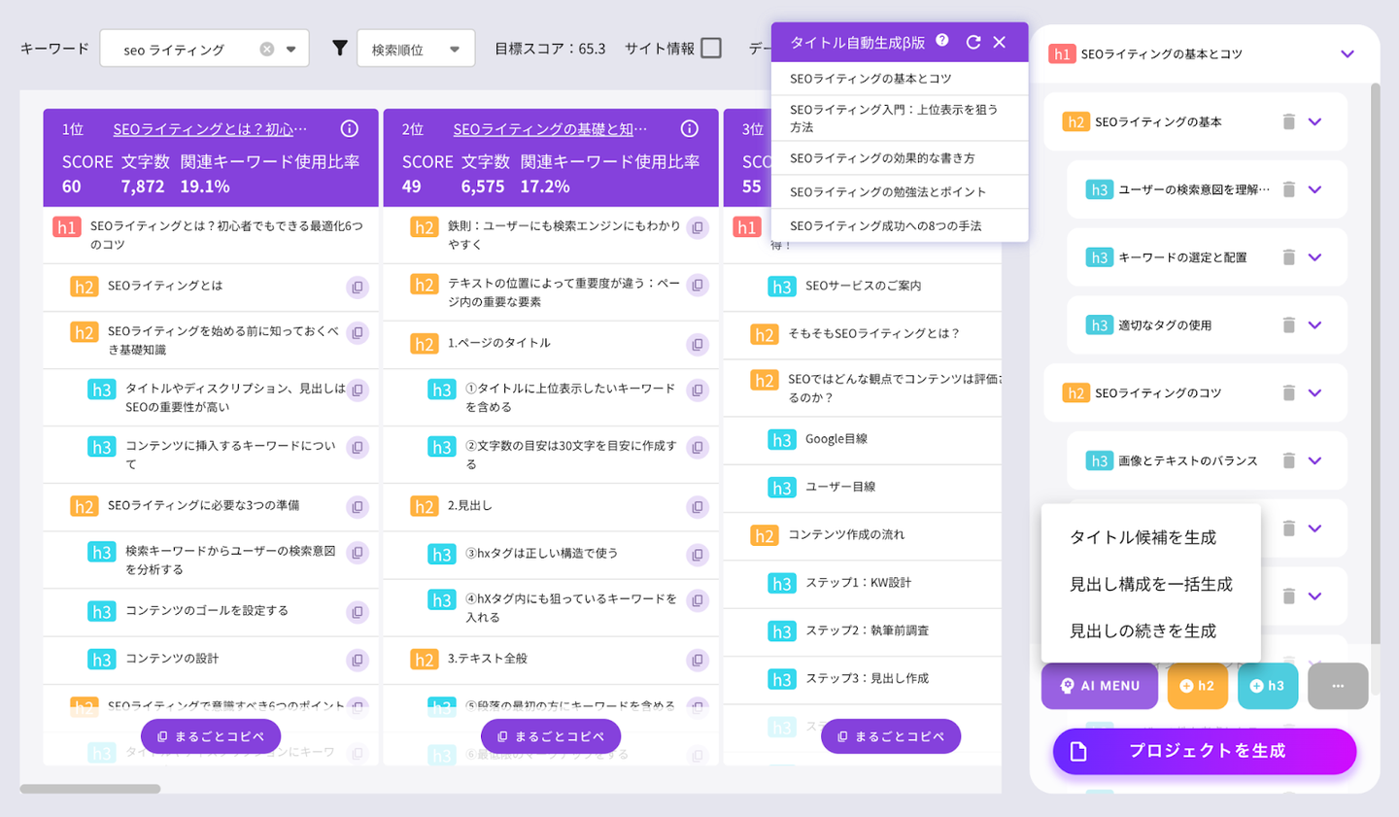Click まるごとコピペ under the 3位 column
The image size is (1399, 817).
point(891,736)
